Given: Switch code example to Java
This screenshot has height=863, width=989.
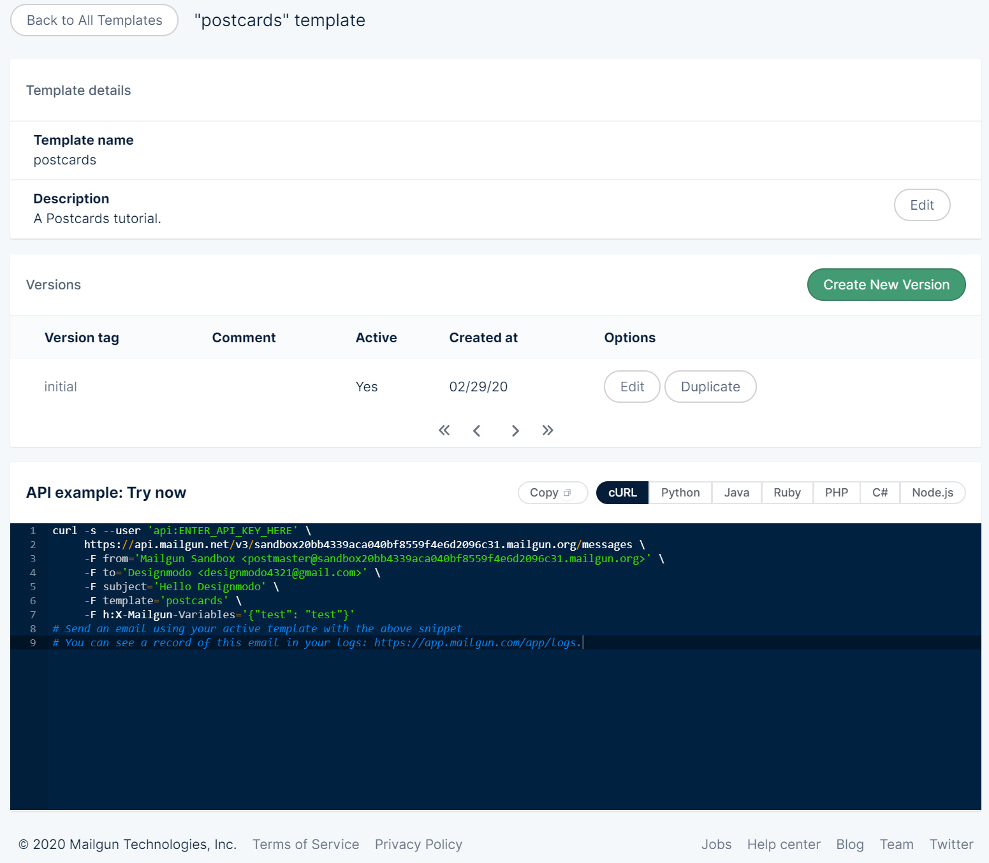Looking at the screenshot, I should click(736, 493).
